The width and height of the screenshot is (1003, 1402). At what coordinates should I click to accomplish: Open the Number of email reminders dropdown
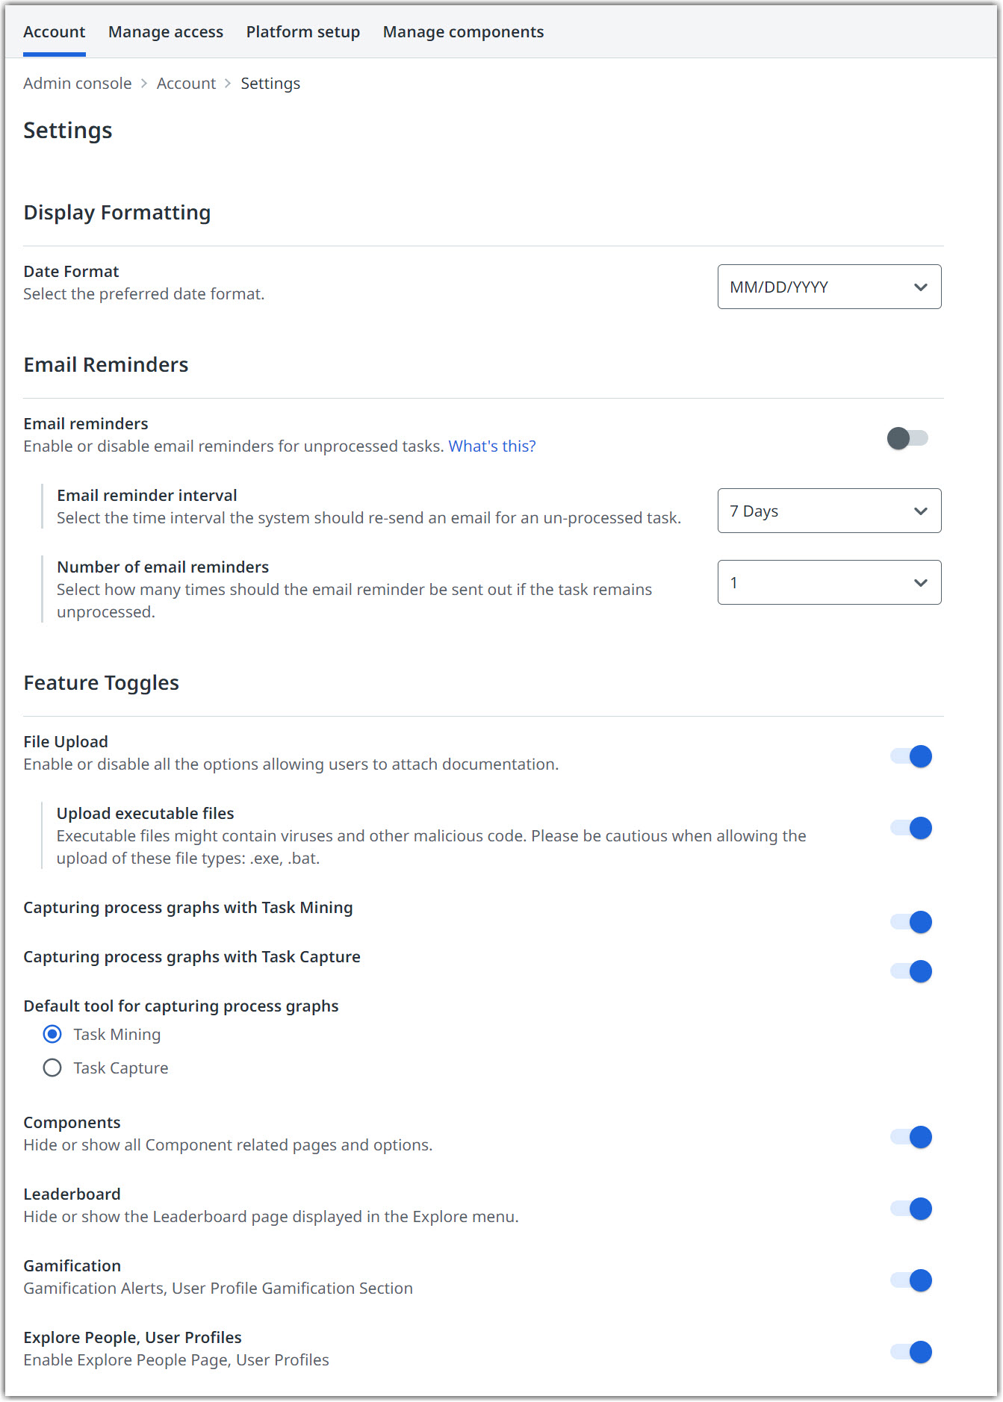[x=829, y=582]
